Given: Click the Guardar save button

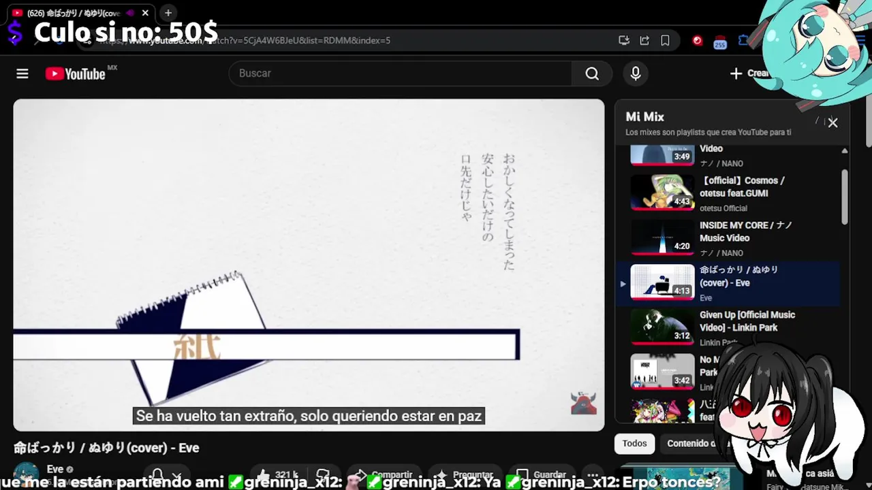Looking at the screenshot, I should point(542,475).
